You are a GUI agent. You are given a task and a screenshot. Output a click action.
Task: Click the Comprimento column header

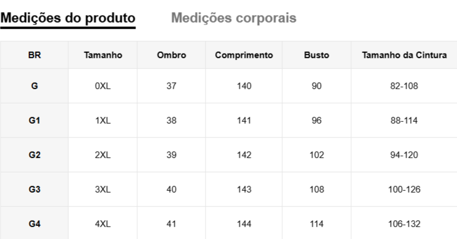tap(244, 55)
